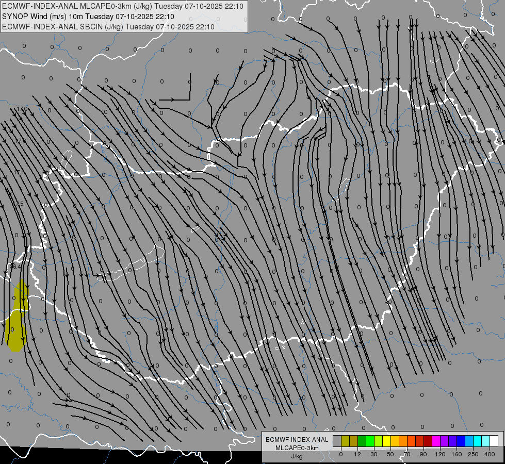Select the bright green legend swatch
Image resolution: width=505 pixels, height=464 pixels.
370,441
